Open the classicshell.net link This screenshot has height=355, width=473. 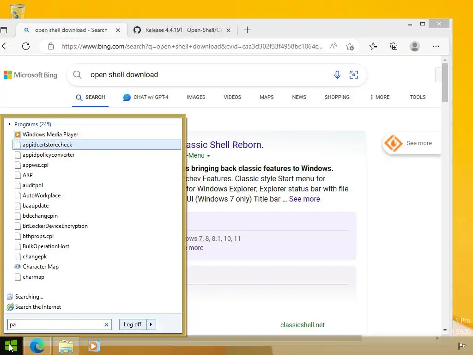click(x=302, y=325)
